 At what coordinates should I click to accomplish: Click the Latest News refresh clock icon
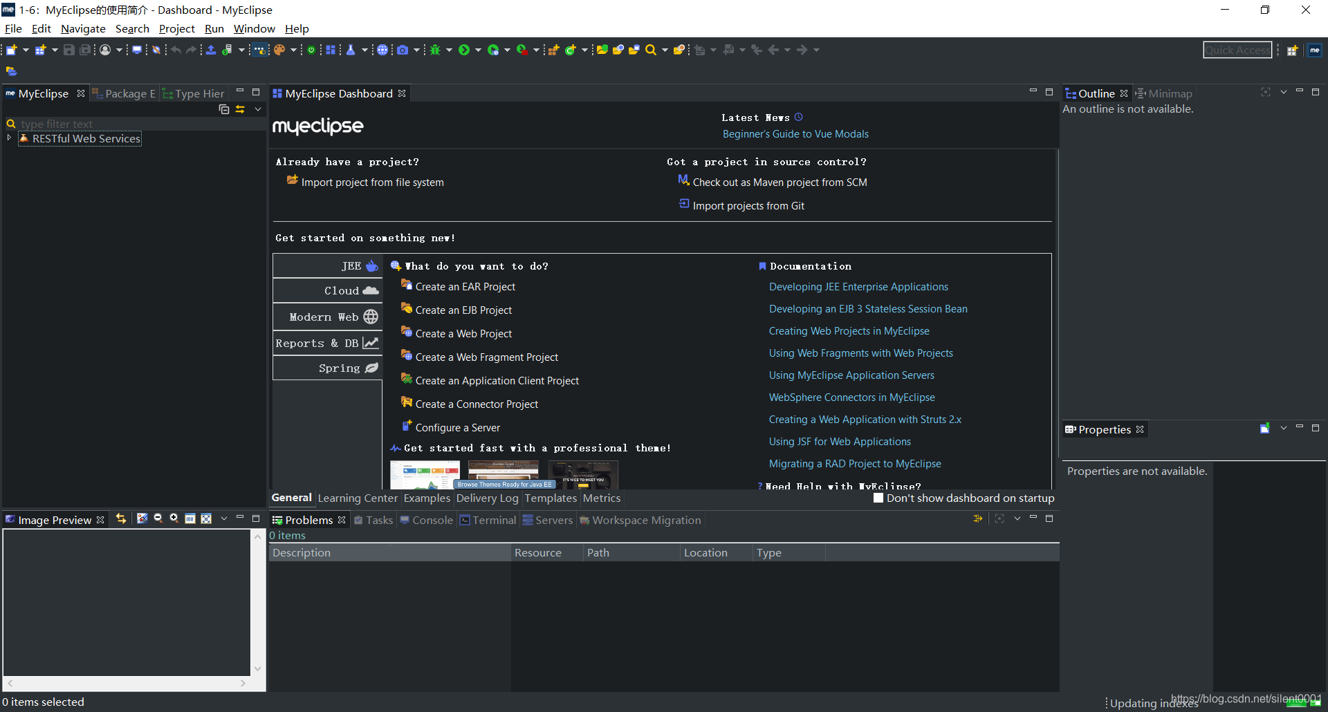tap(799, 118)
